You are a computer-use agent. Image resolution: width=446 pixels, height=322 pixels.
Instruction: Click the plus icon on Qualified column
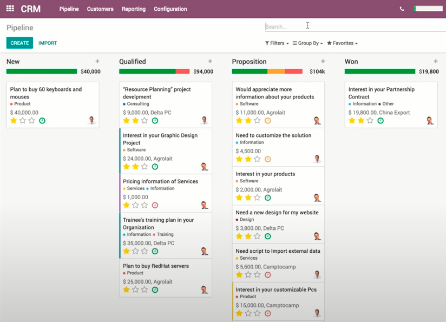pos(210,62)
